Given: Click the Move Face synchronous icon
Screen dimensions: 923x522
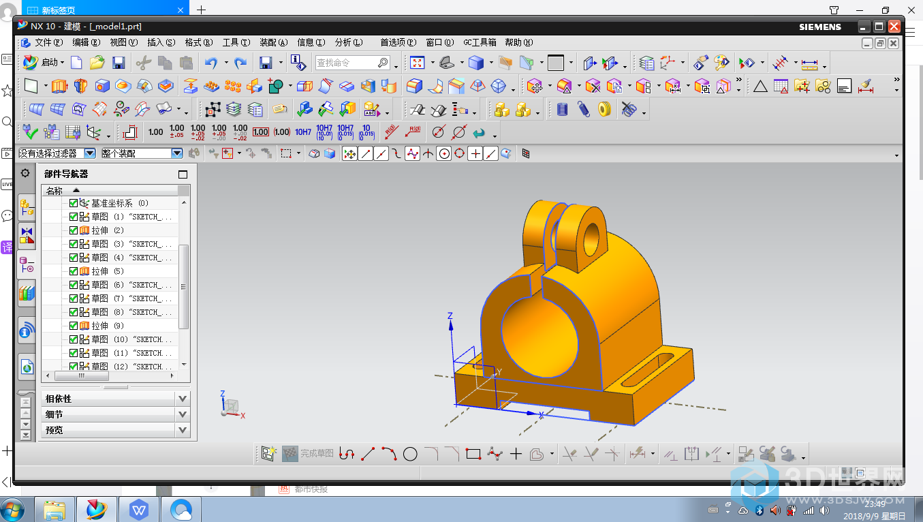Looking at the screenshot, I should pos(535,86).
